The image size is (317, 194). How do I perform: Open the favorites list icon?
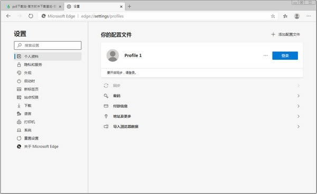[x=285, y=16]
